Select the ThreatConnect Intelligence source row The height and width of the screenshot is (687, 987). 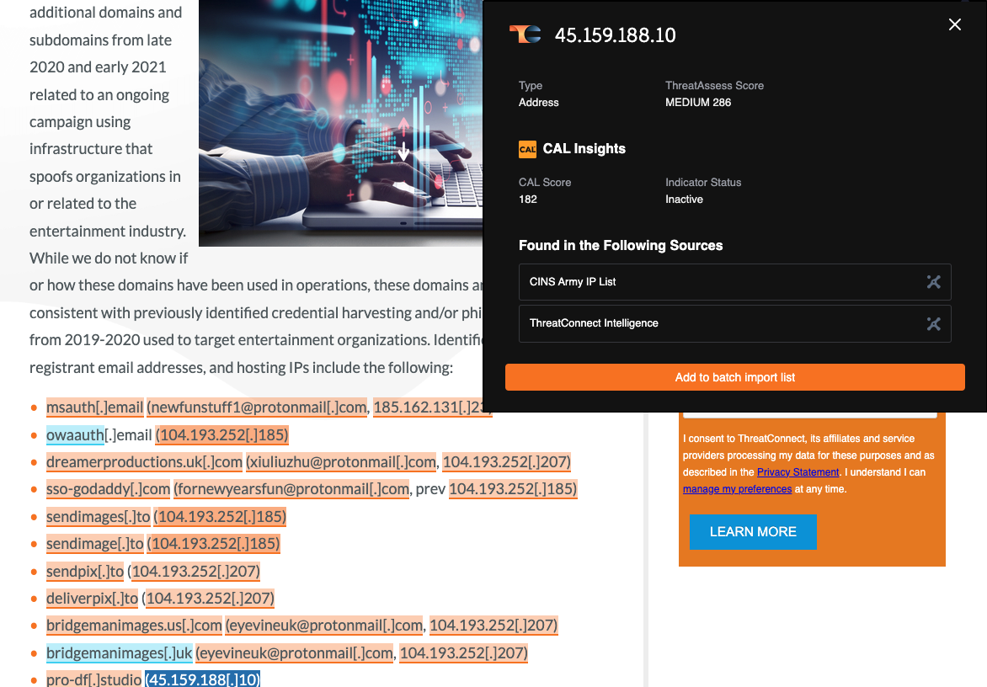(x=734, y=323)
